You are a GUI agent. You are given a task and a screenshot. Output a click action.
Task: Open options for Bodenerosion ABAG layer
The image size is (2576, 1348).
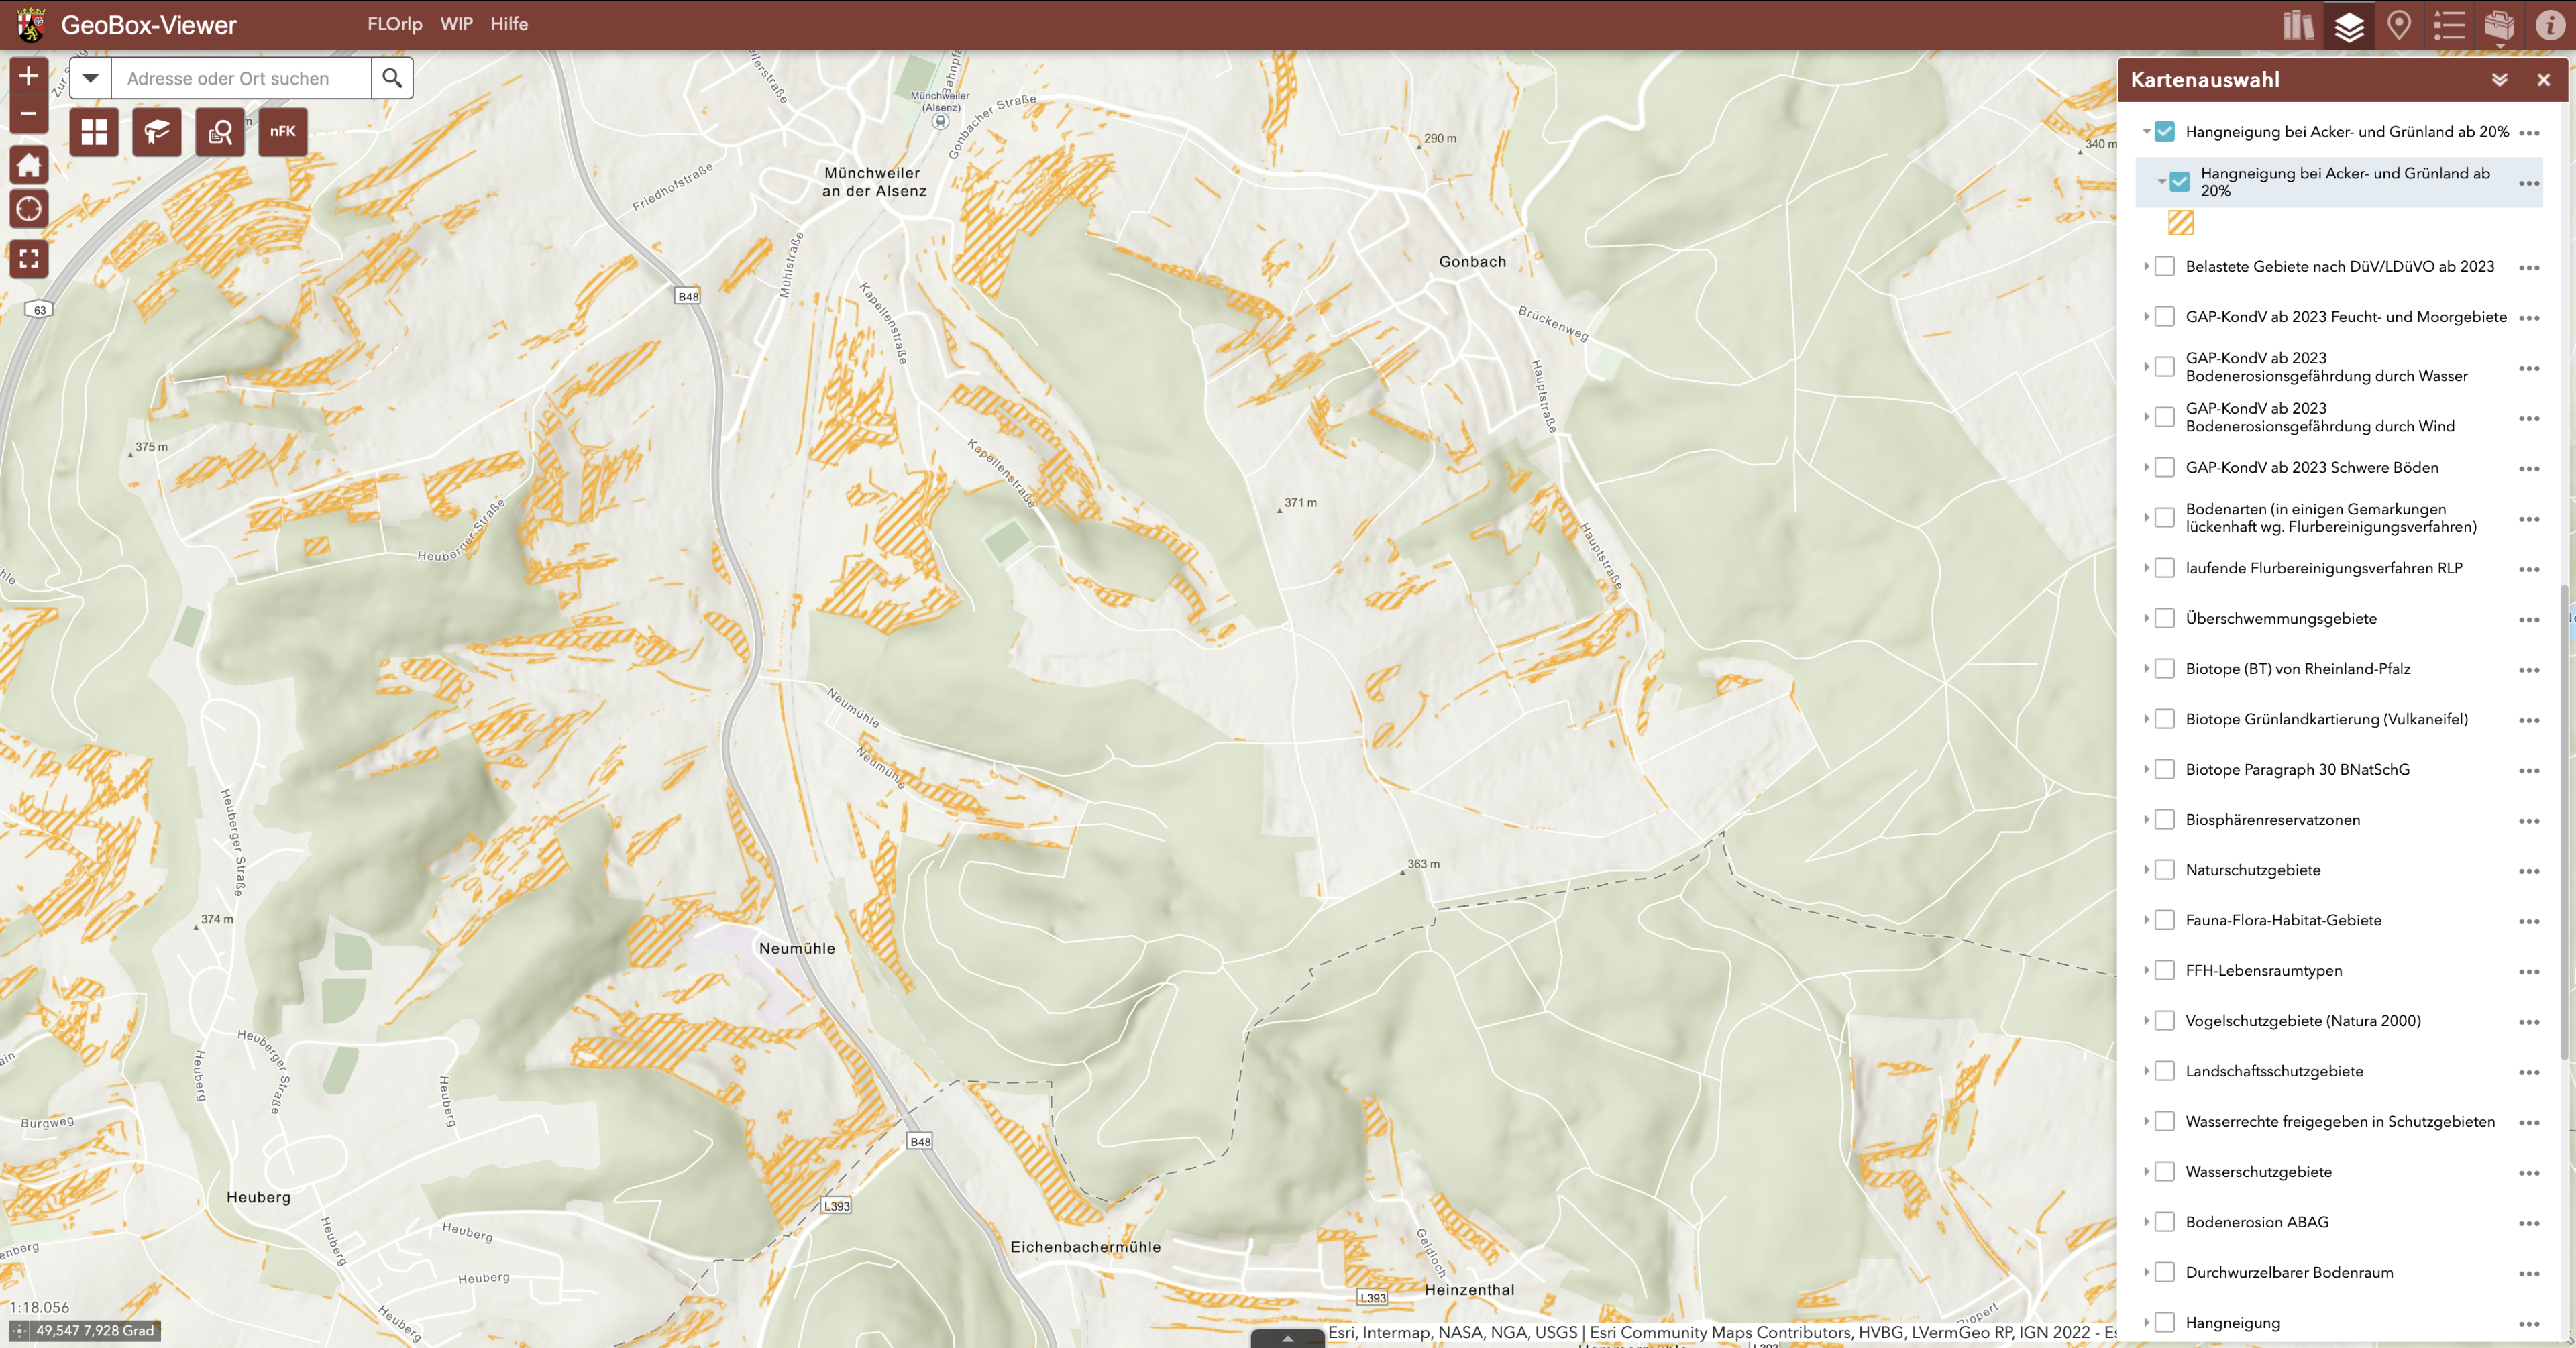click(x=2529, y=1223)
